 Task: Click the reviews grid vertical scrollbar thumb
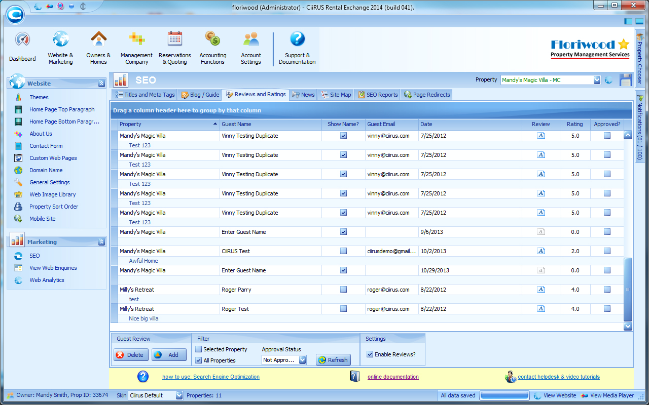point(628,289)
